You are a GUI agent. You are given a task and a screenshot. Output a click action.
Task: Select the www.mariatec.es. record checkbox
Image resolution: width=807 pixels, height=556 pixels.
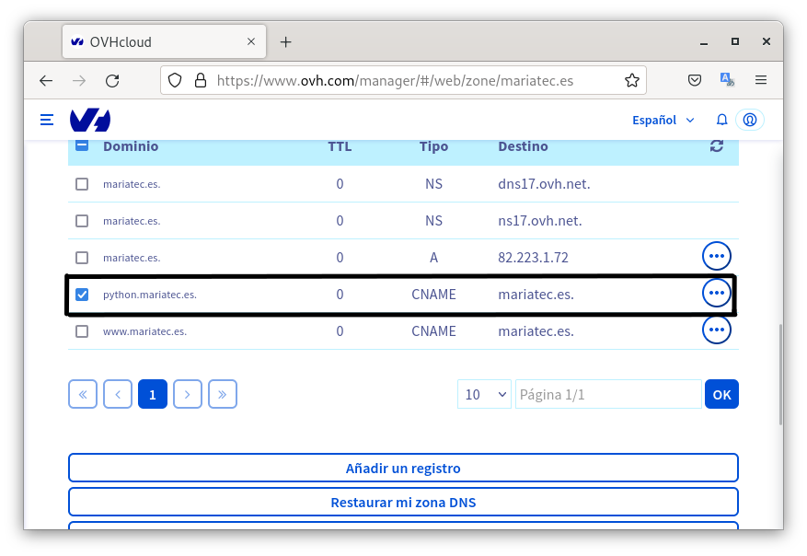coord(82,331)
